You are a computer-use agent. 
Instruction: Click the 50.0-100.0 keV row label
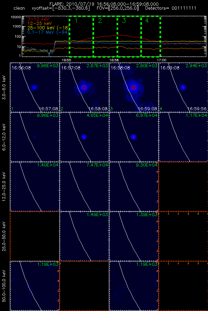[4, 286]
